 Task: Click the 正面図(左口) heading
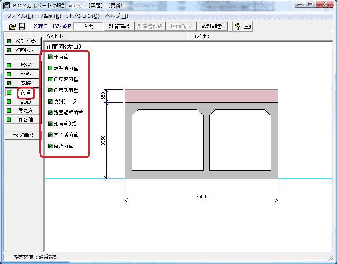point(64,47)
